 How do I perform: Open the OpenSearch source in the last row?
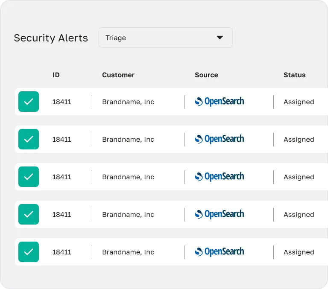point(219,252)
